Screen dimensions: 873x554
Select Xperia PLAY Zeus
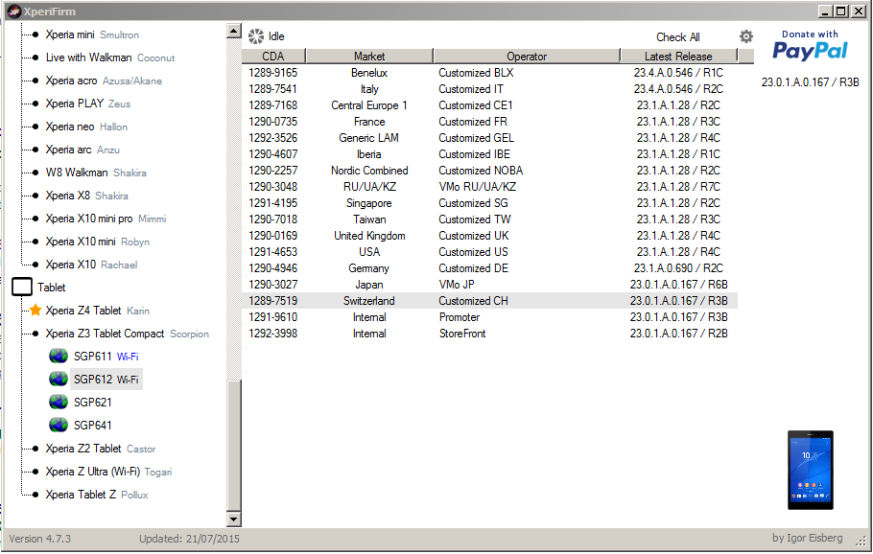88,104
